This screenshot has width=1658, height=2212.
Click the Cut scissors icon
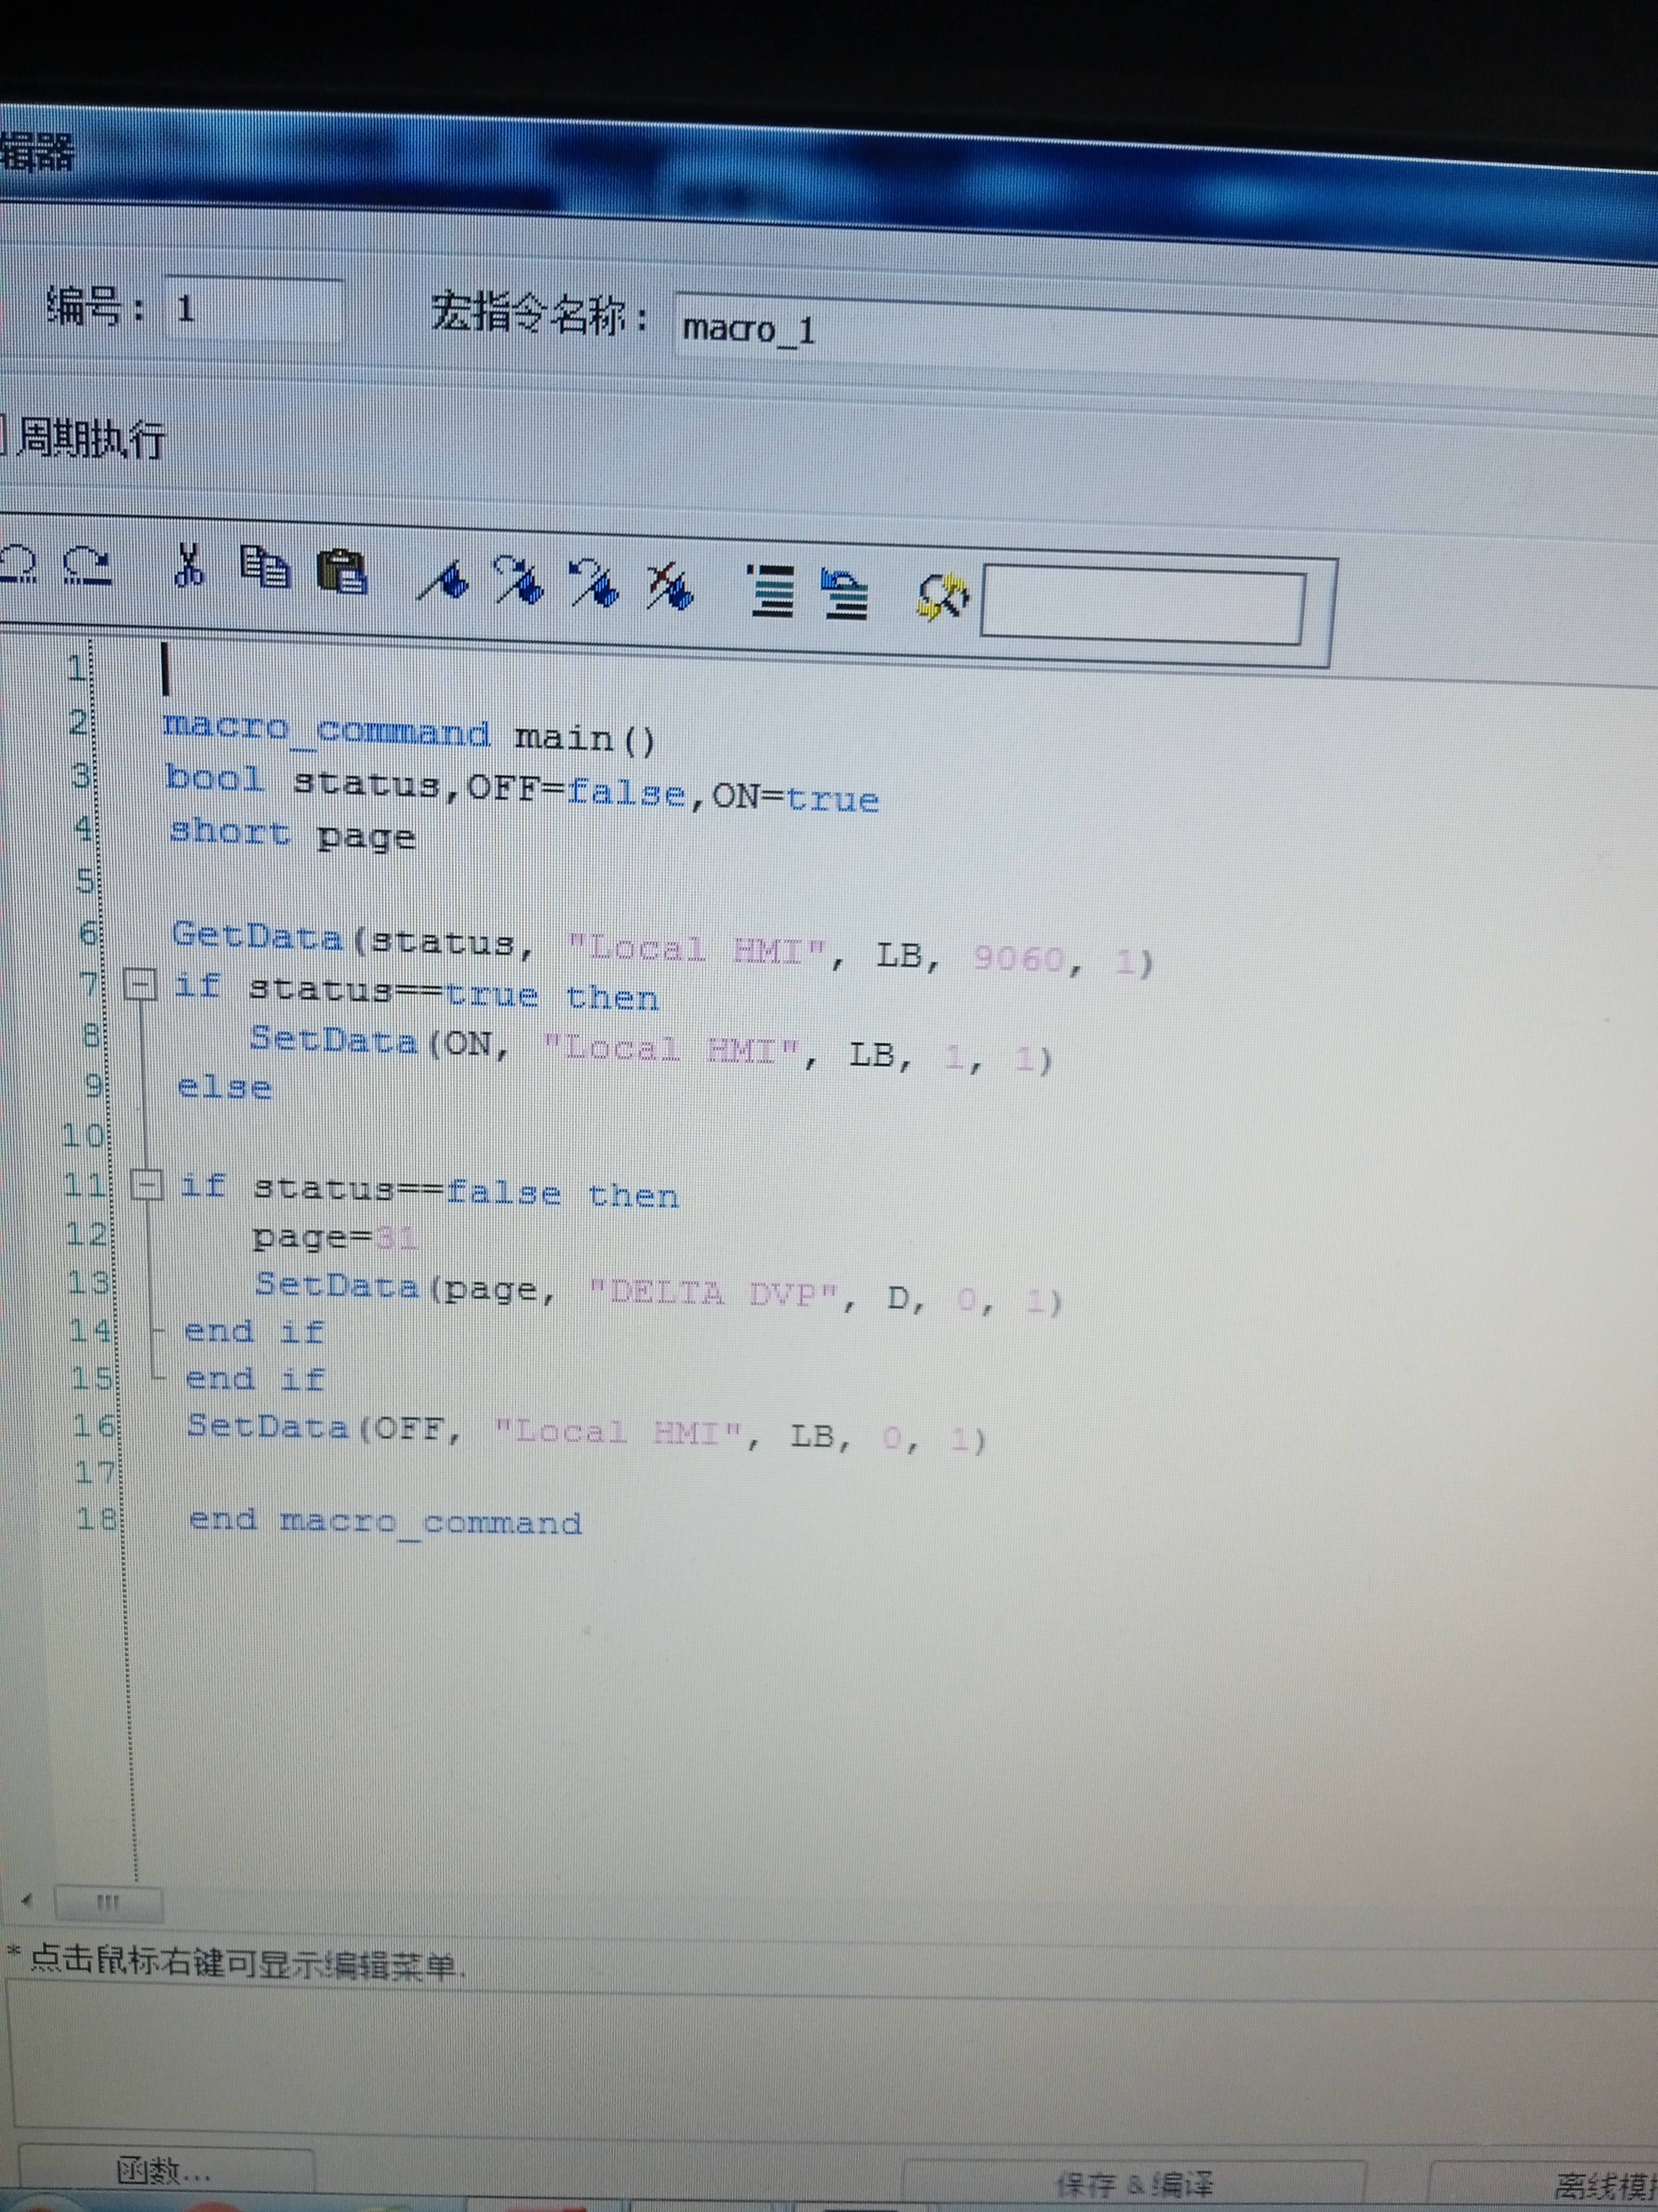[x=188, y=566]
